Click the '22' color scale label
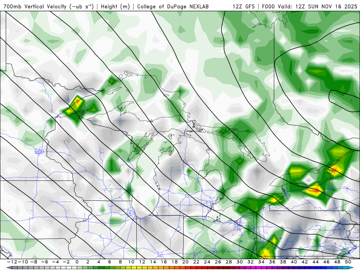Image resolution: width=360 pixels, height=270 pixels. coord(196,262)
